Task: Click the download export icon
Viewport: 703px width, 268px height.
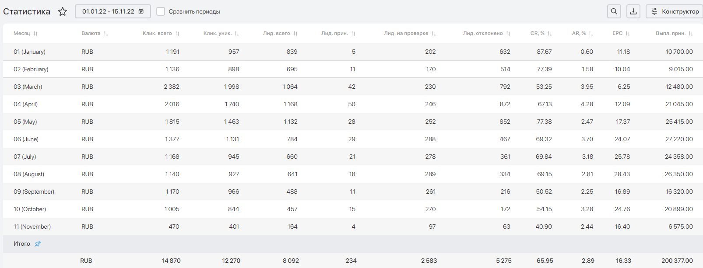Action: [633, 12]
